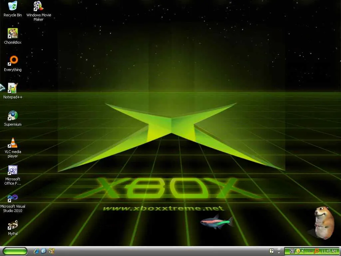The image size is (341, 256).
Task: Click Show Desktop in Quick Launch
Action: 44,251
